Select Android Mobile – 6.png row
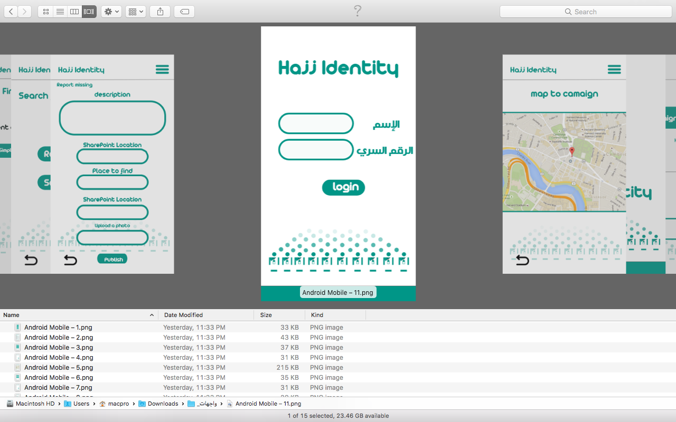The image size is (676, 422). point(338,378)
